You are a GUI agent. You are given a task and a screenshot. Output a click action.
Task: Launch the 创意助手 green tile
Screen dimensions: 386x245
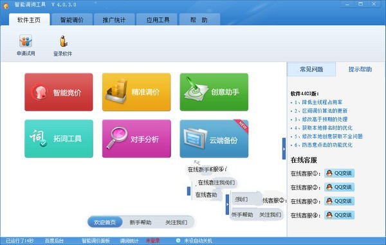[214, 92]
